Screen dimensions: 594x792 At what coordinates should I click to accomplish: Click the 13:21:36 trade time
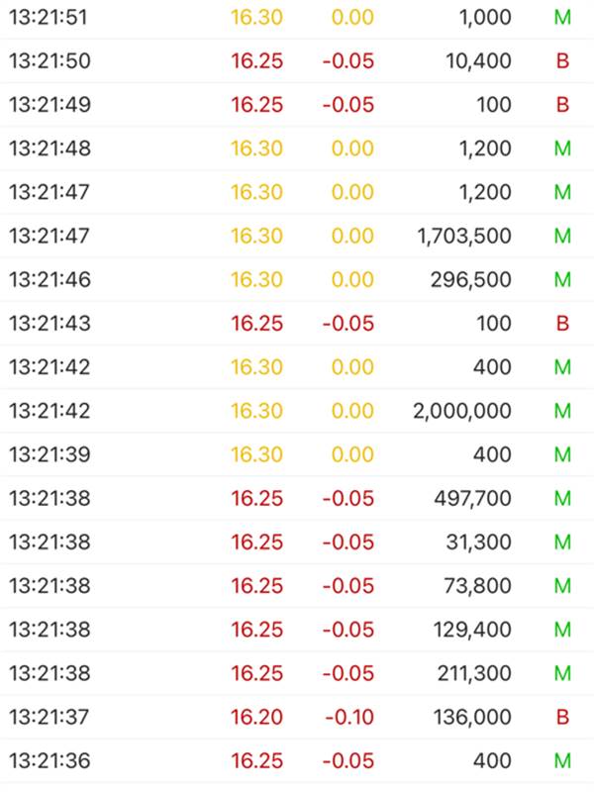tap(49, 760)
